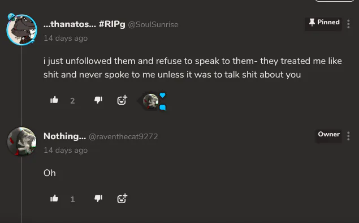Click the Nothing... display name
The height and width of the screenshot is (223, 359).
tap(65, 136)
